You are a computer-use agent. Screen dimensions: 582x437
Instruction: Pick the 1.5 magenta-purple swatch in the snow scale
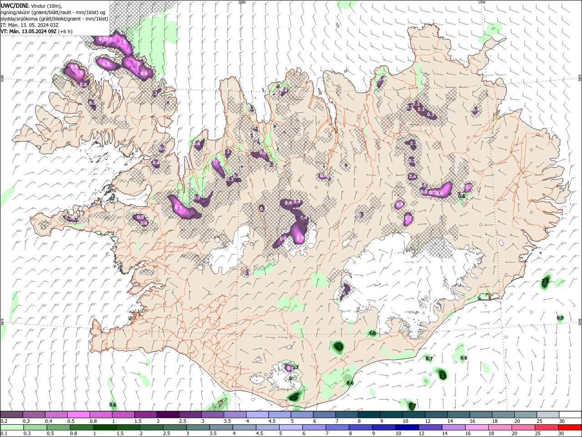(x=145, y=415)
